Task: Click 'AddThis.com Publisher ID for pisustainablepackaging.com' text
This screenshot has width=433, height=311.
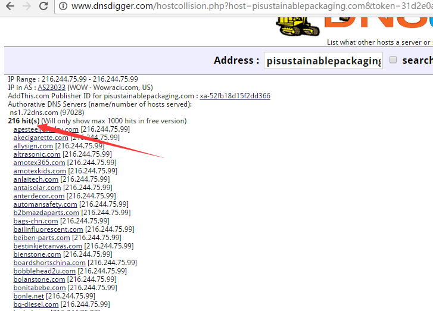Action: [101, 96]
